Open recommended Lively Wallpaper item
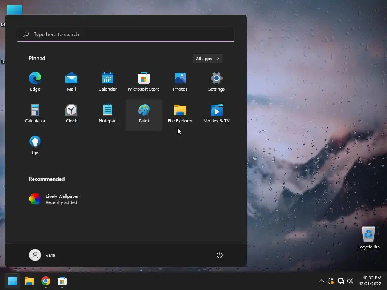Viewport: 387px width, 290px height. coord(54,199)
